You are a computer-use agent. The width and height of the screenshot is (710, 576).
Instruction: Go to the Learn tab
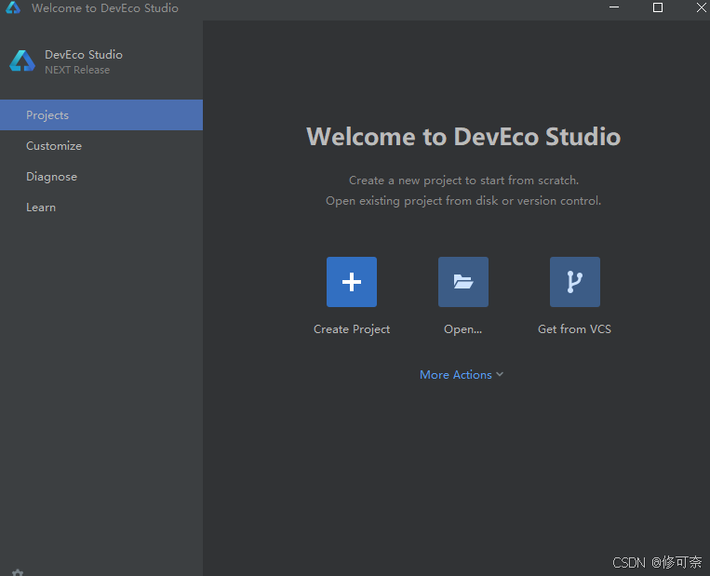pyautogui.click(x=101, y=208)
